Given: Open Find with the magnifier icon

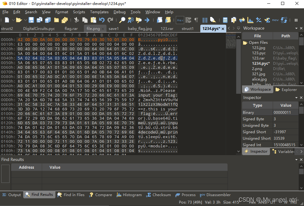Looking at the screenshot, I should click(x=122, y=20).
